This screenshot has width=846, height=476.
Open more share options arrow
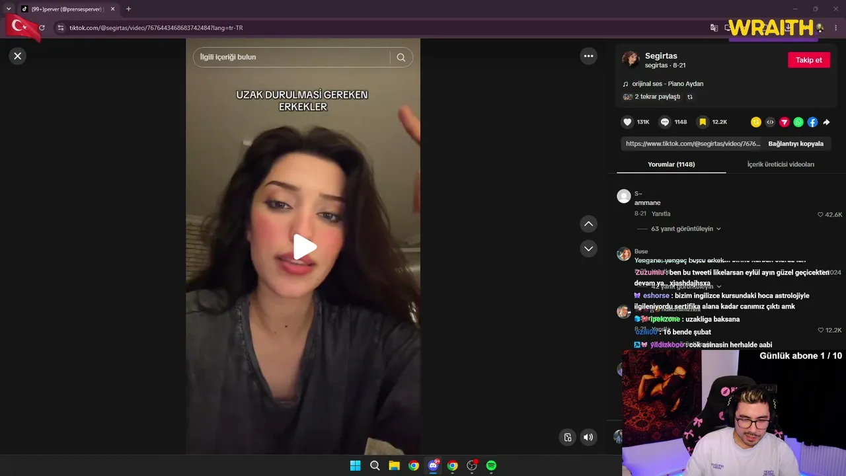coord(826,122)
